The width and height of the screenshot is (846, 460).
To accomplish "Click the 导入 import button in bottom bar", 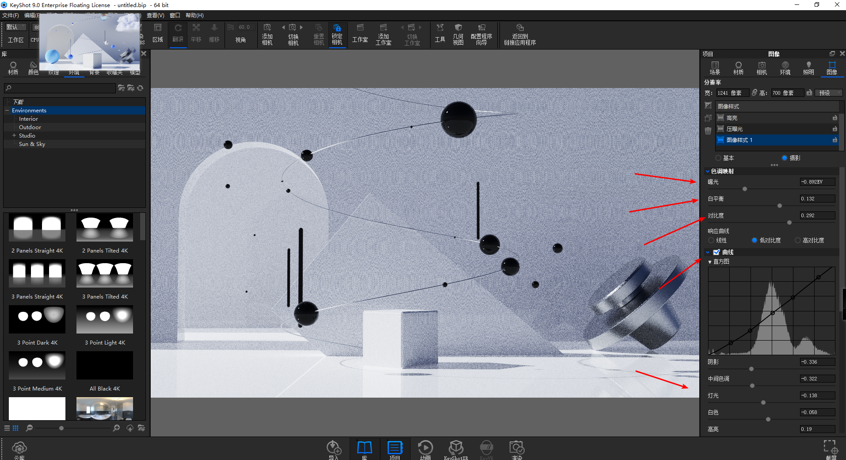I will (334, 450).
